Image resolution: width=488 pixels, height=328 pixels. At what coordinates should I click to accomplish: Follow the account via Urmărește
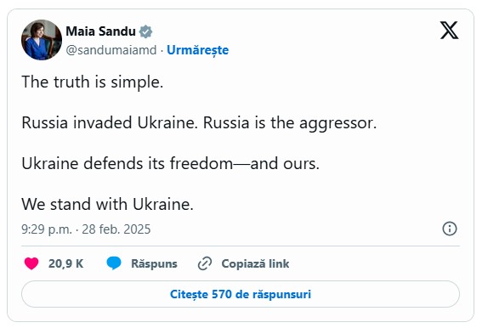point(197,50)
